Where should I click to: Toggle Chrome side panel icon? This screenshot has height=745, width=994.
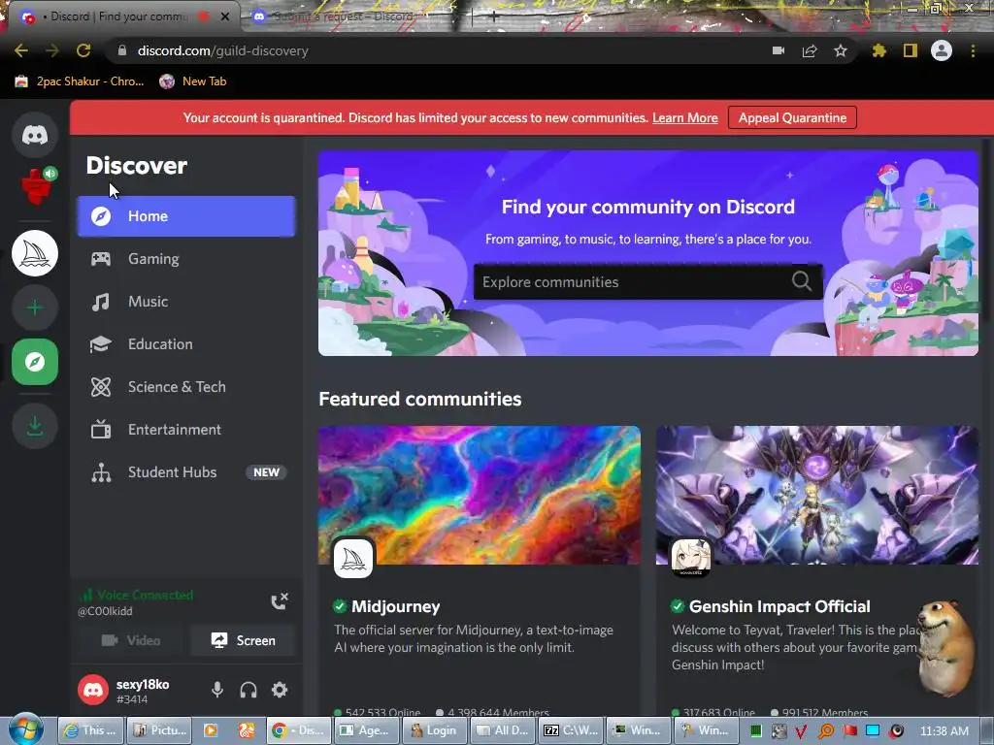coord(911,50)
